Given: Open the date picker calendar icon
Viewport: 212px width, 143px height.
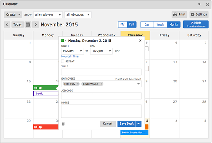Looking at the screenshot, I should coord(28,25).
